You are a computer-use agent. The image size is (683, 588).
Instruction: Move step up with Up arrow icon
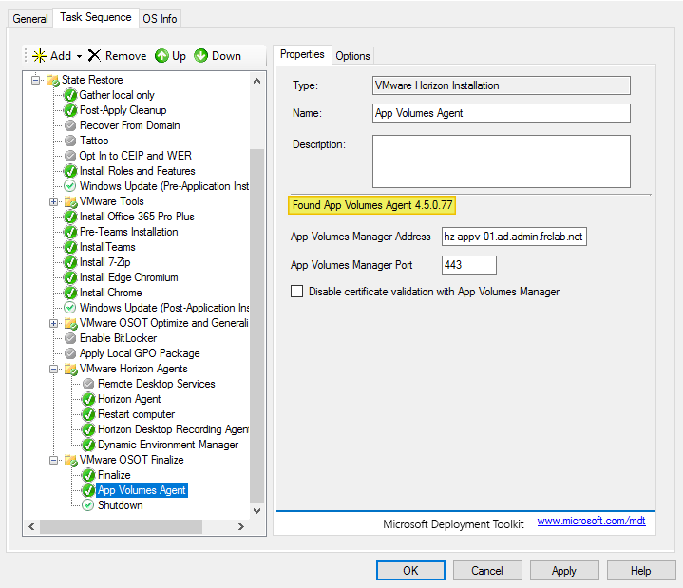[x=161, y=56]
